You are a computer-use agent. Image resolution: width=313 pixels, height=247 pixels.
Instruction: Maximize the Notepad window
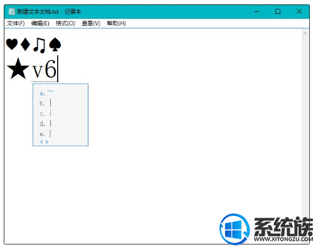(278, 11)
